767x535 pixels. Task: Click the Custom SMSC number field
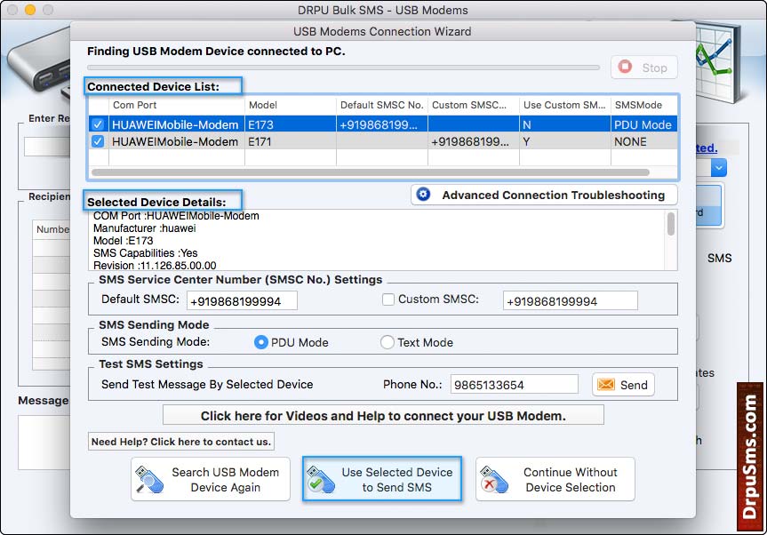(x=570, y=300)
